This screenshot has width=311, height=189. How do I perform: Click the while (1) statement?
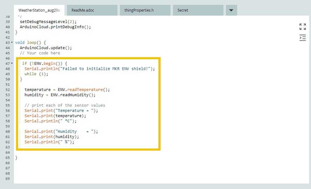tap(36, 74)
